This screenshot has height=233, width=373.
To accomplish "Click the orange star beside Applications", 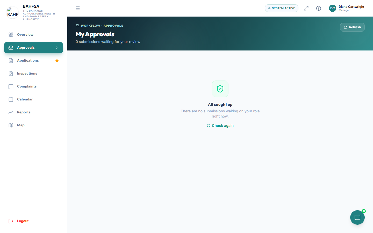I will (57, 61).
